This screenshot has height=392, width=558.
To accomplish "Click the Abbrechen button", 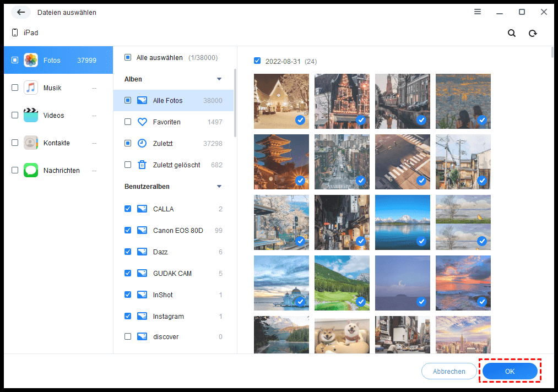I will tap(449, 372).
